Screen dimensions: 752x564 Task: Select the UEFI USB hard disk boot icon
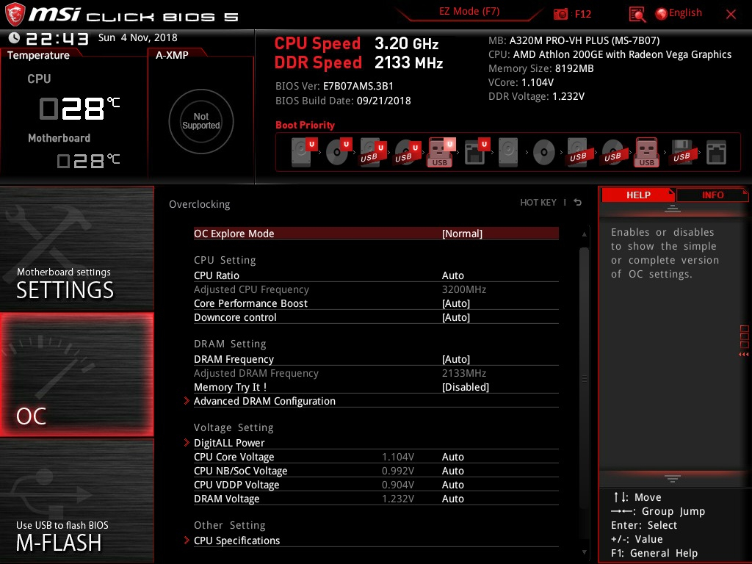tap(373, 153)
